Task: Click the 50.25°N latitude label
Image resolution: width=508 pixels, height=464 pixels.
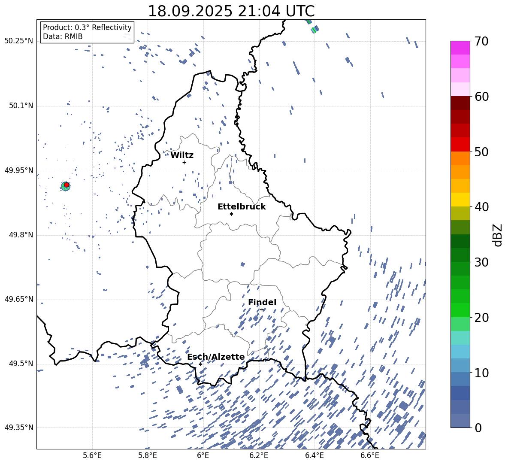Action: [x=19, y=41]
